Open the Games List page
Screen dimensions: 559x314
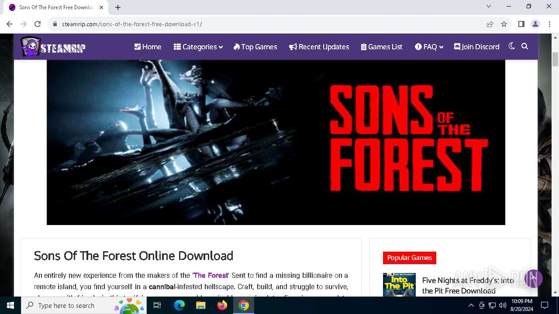click(382, 47)
